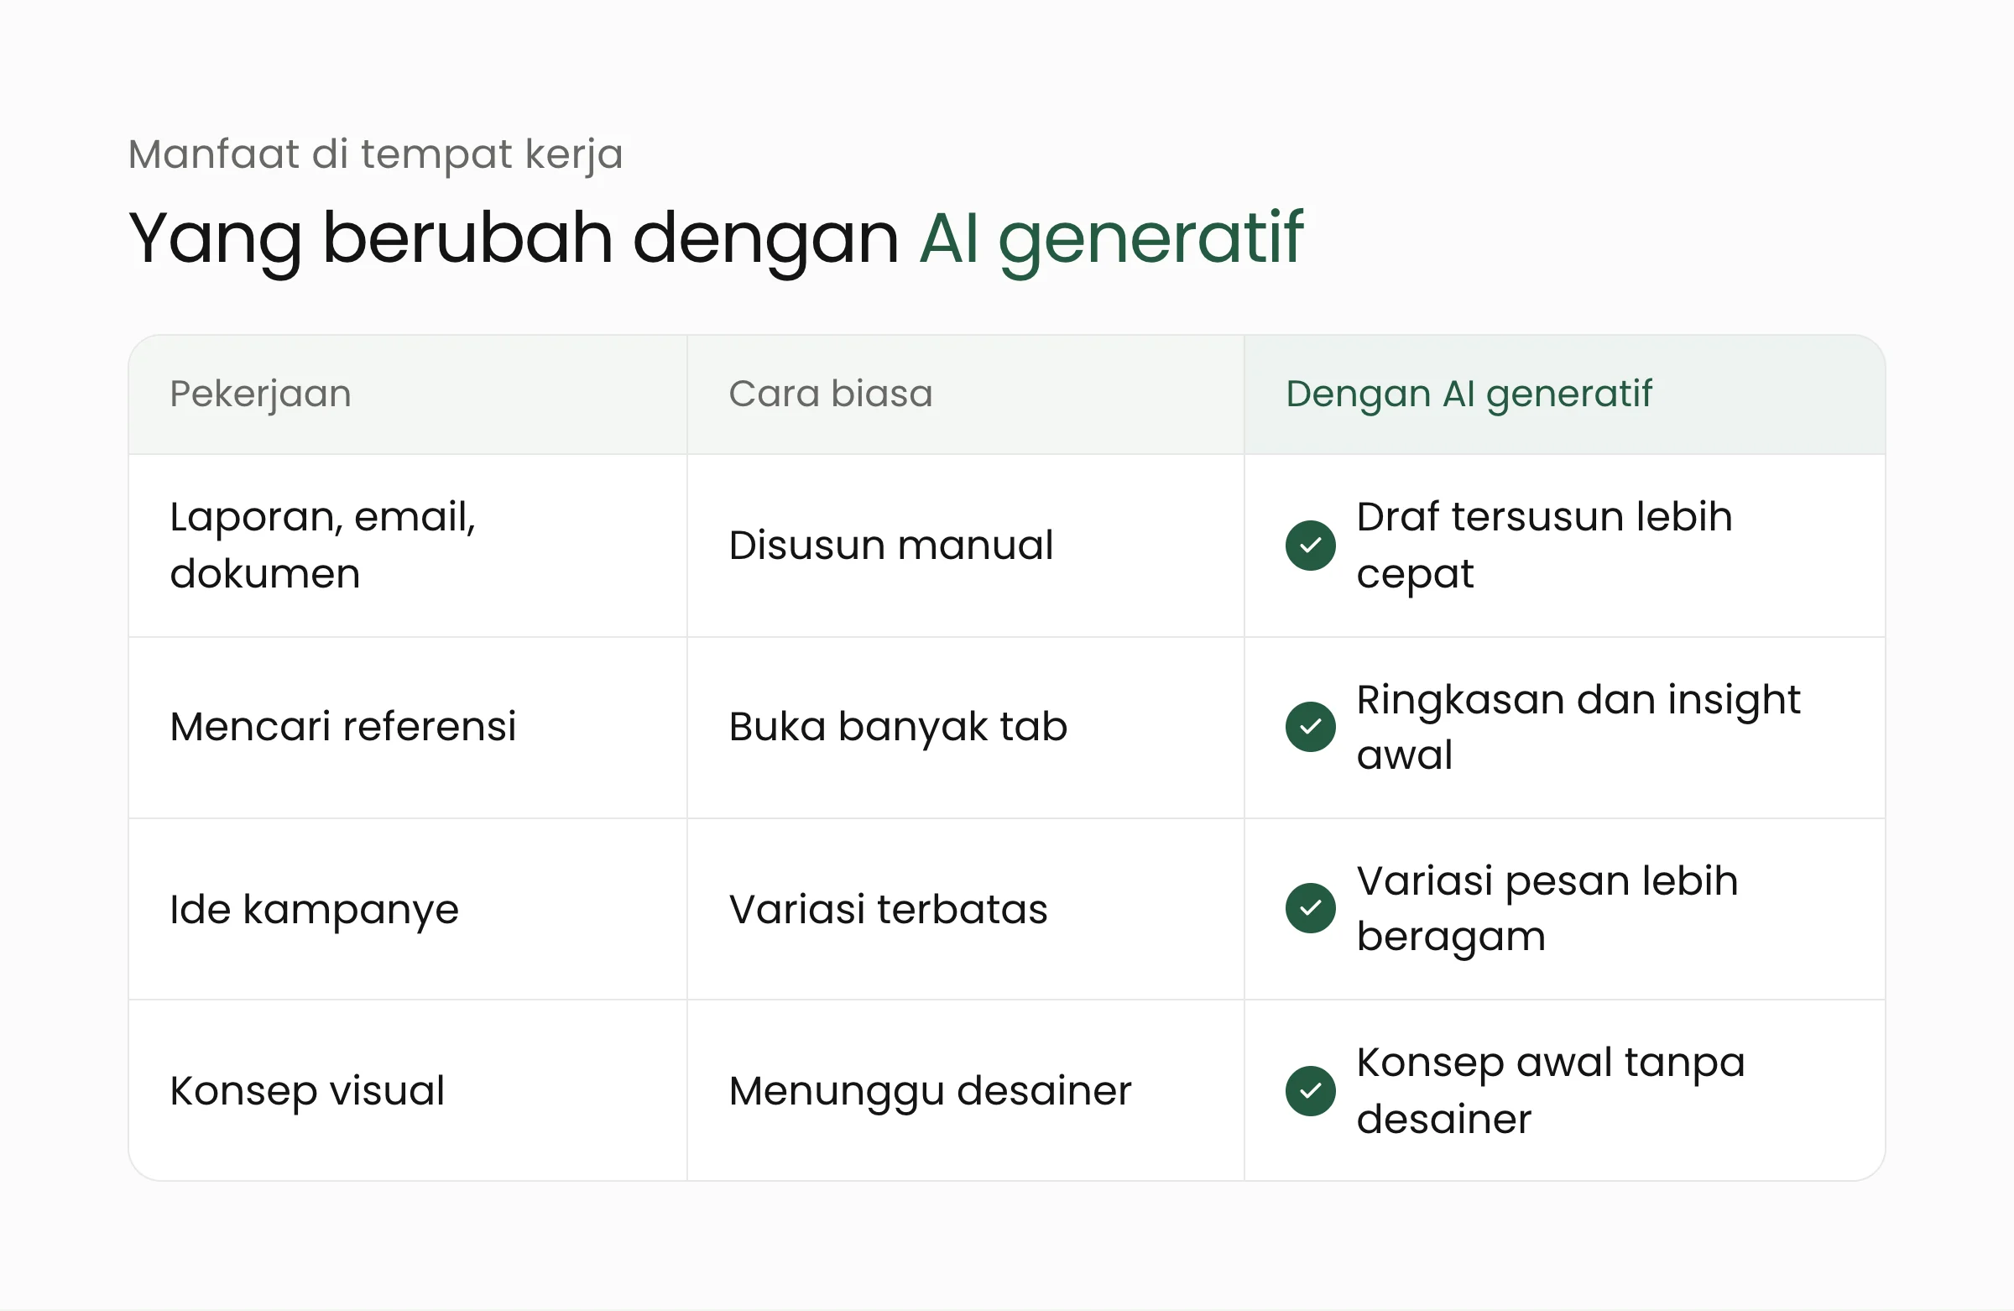The height and width of the screenshot is (1311, 2014).
Task: Click checkmark icon beside 'Draf tersusun lebih cepat'
Action: pos(1310,545)
